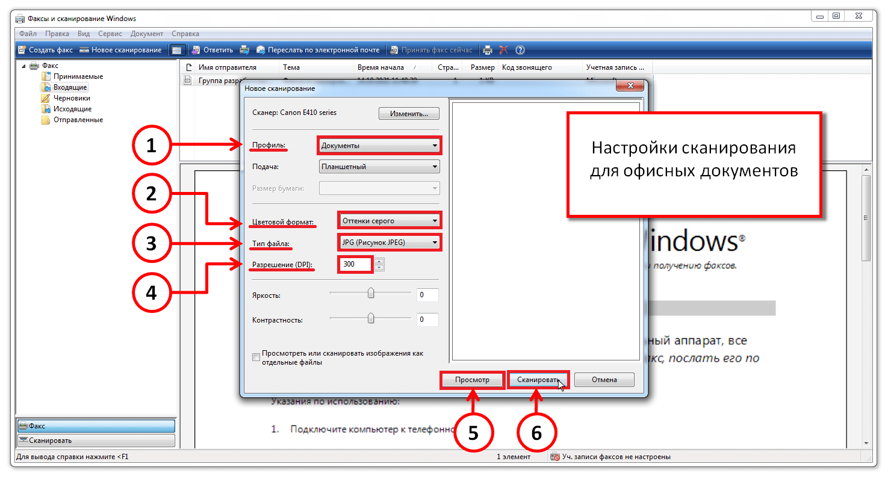
Task: Sort by Размер column header
Action: [482, 67]
